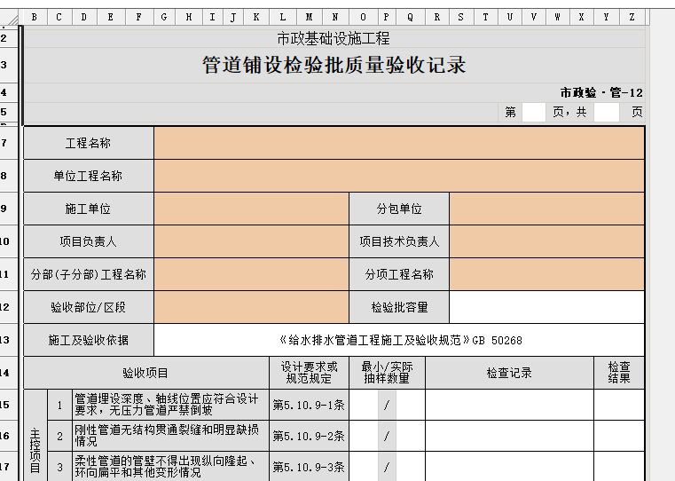Click the 验收部位/区段 input cell
Viewport: 675px width, 481px height.
point(251,308)
